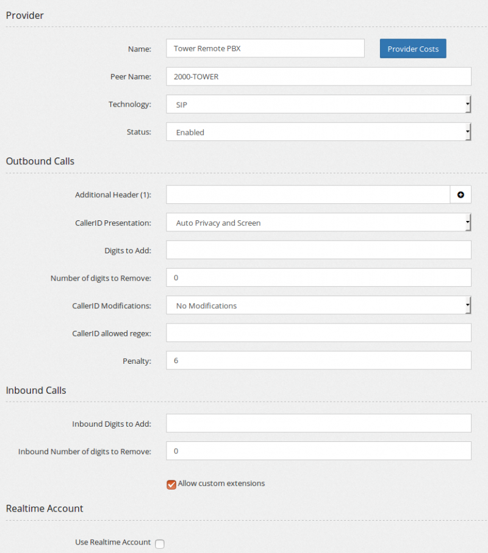Open the Technology dropdown arrow
The width and height of the screenshot is (488, 553).
pos(467,104)
